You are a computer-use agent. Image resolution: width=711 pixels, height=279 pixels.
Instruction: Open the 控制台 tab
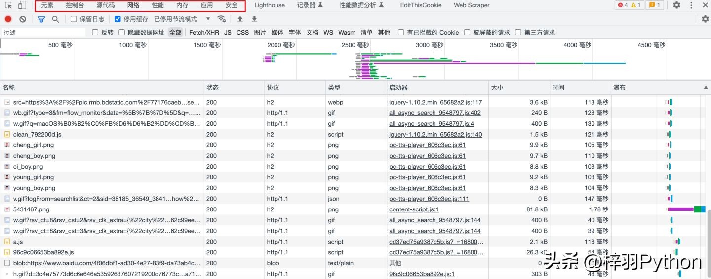[x=75, y=5]
